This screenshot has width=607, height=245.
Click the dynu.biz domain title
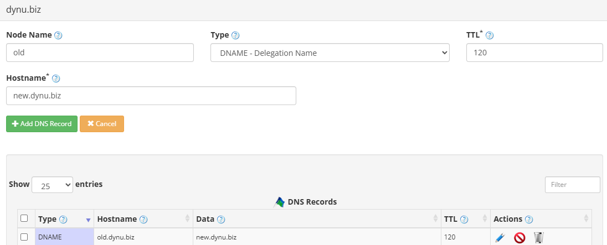(24, 10)
